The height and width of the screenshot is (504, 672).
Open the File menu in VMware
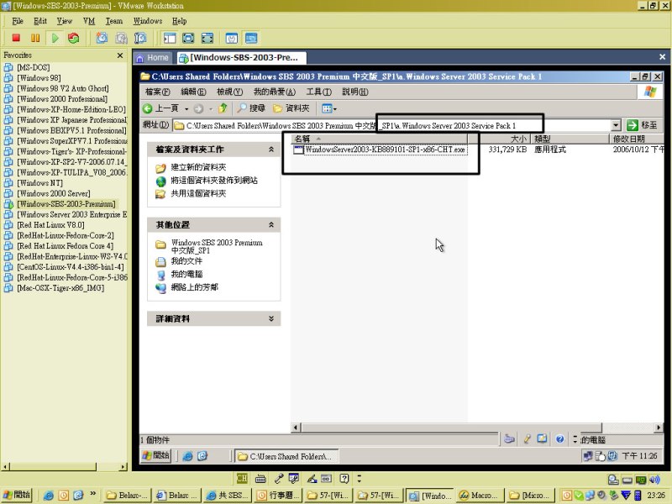[18, 21]
